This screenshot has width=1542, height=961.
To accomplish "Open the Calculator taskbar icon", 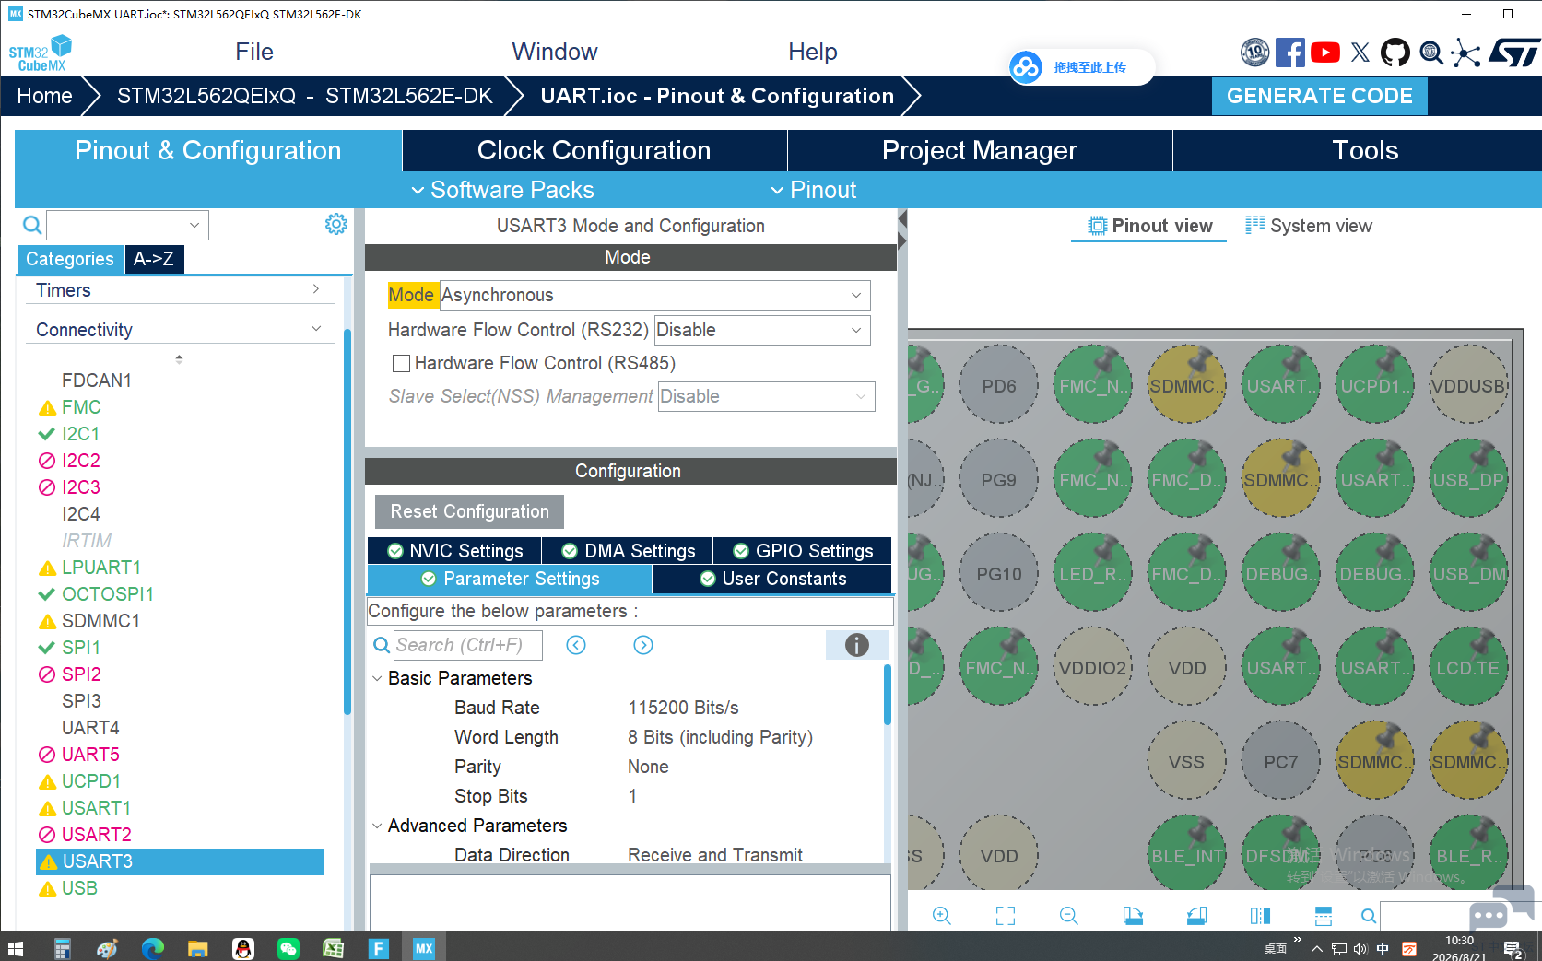I will tap(63, 948).
